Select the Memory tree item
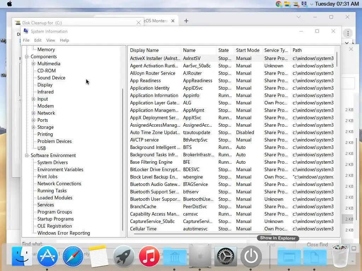 [x=46, y=49]
